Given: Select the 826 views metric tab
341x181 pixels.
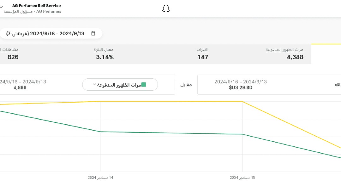Looking at the screenshot, I should click(13, 54).
